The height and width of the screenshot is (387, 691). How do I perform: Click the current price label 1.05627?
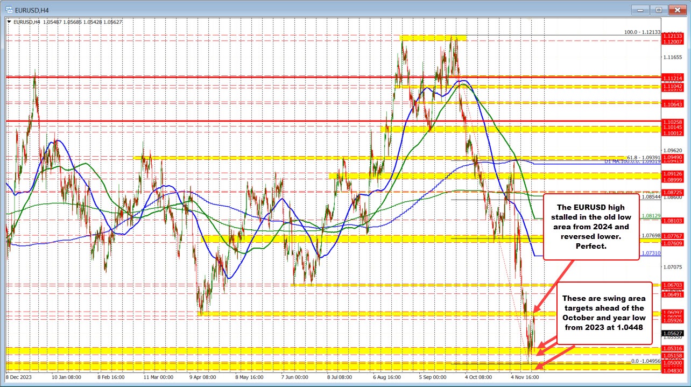pyautogui.click(x=673, y=333)
